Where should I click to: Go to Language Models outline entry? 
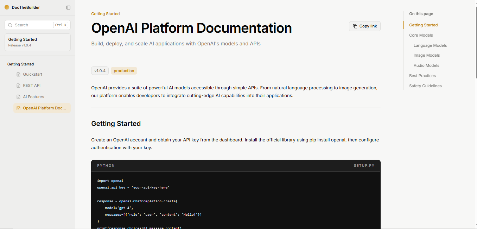[430, 45]
